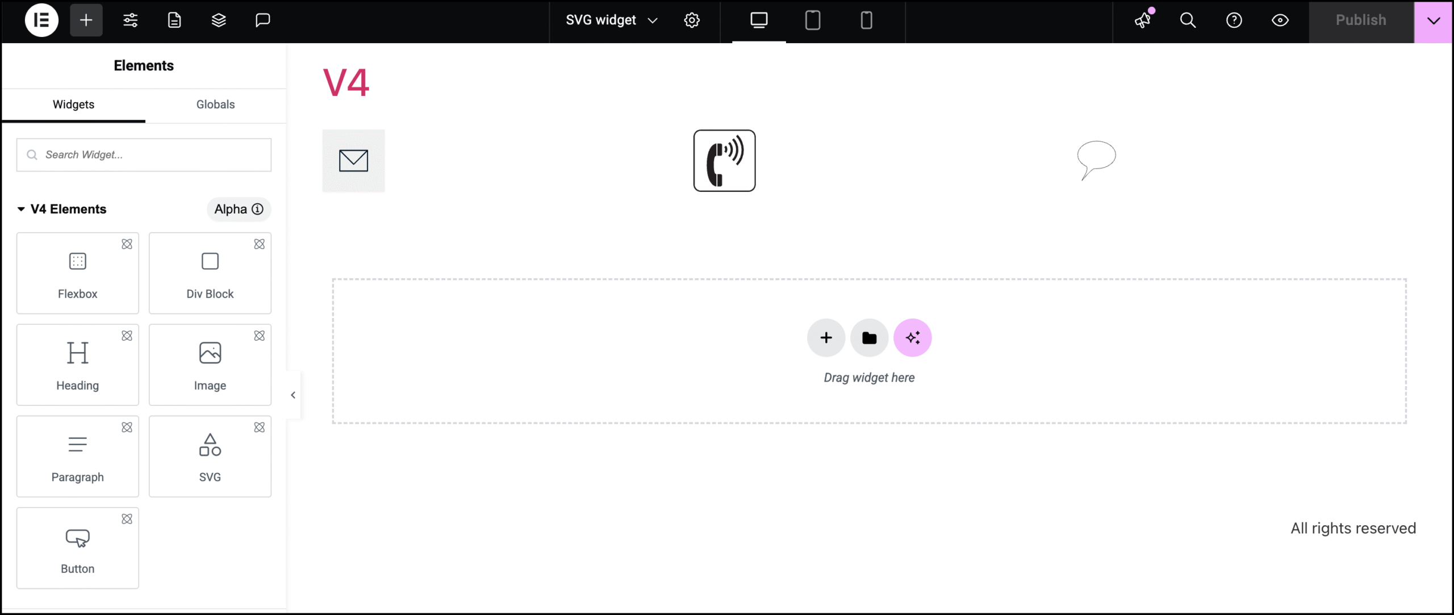This screenshot has height=615, width=1454.
Task: Open Site Settings sliders icon
Action: (131, 20)
